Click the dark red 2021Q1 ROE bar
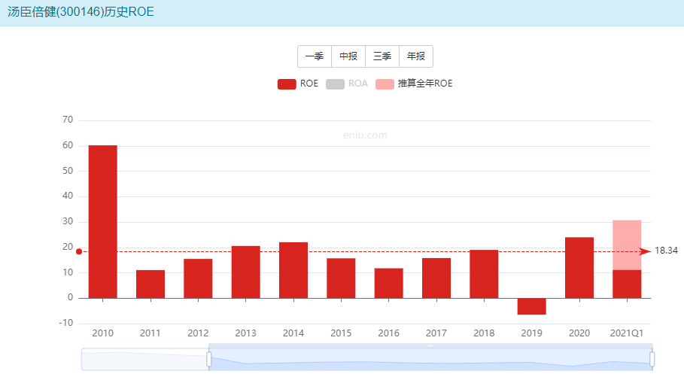This screenshot has height=380, width=684. tap(627, 284)
